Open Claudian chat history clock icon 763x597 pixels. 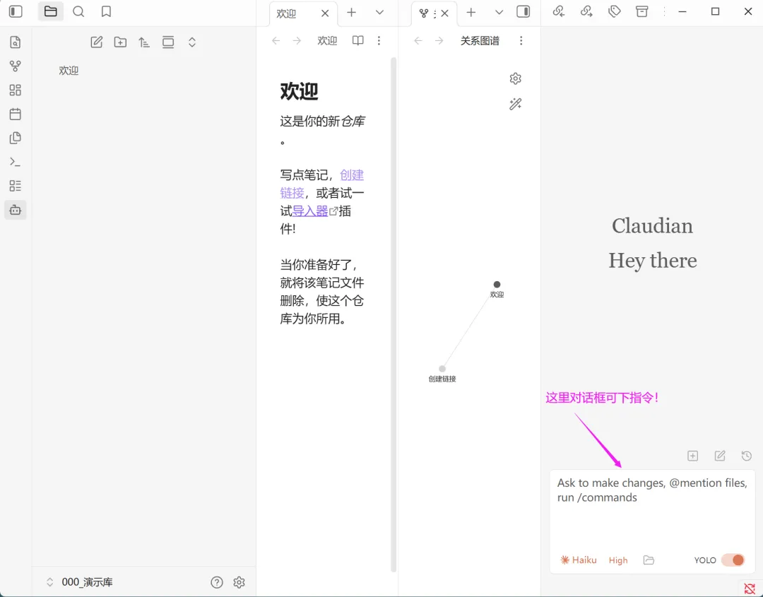[747, 456]
